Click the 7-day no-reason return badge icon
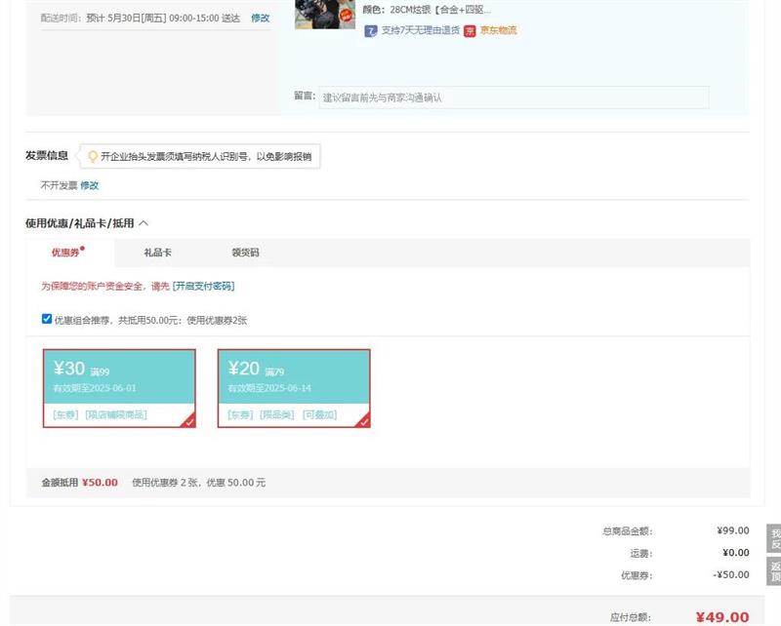The image size is (781, 626). [x=371, y=31]
